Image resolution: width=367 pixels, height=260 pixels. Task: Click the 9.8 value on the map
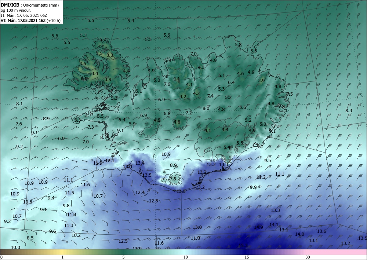[x=66, y=205]
